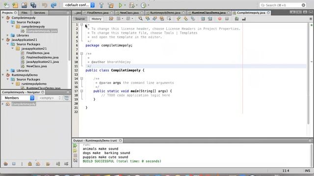Image resolution: width=314 pixels, height=176 pixels.
Task: Click the Debug Project icon
Action: (132, 5)
